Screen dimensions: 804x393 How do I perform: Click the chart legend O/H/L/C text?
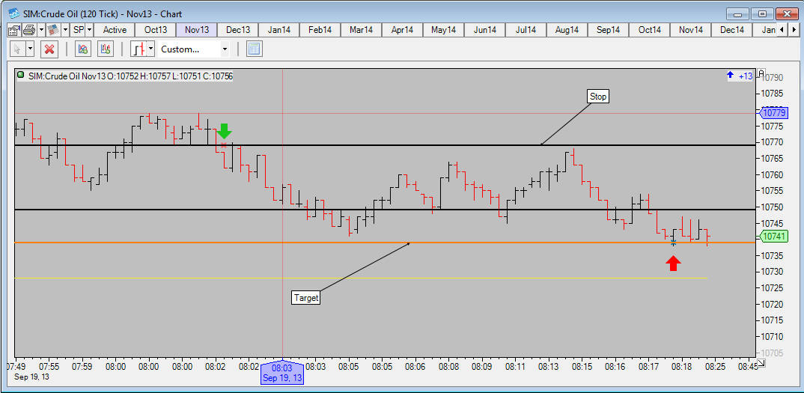tap(130, 76)
